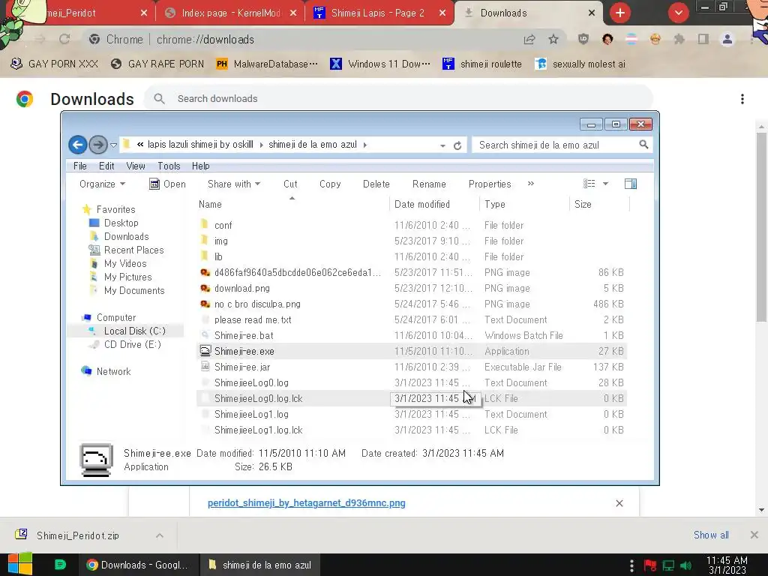Screen dimensions: 768x576
Task: Bookmark this page with the star icon
Action: (x=553, y=39)
